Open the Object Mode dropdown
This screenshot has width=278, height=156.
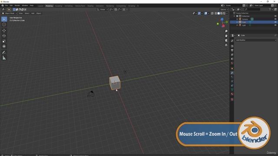10,13
